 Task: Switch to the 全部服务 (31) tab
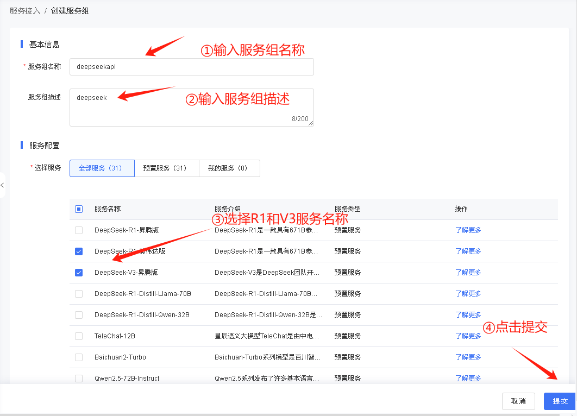coord(102,168)
